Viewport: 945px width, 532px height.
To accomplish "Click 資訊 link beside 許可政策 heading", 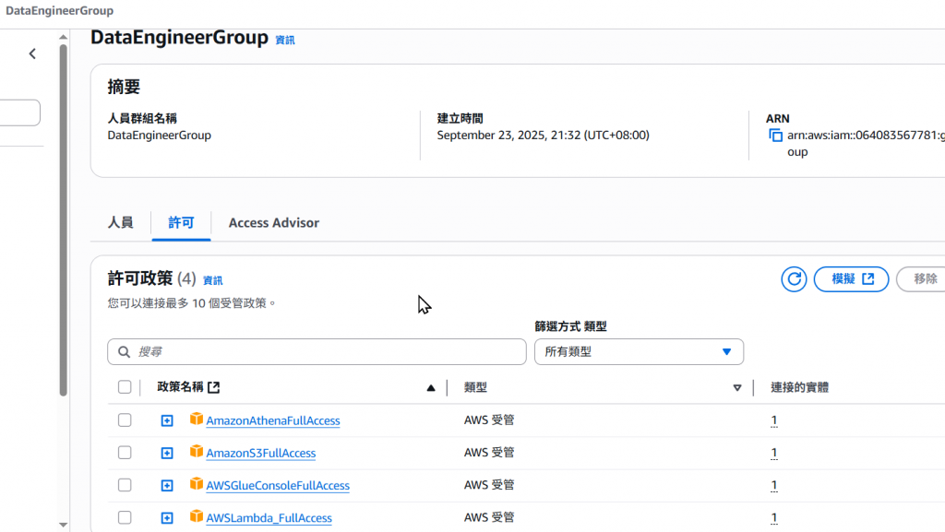I will click(213, 280).
